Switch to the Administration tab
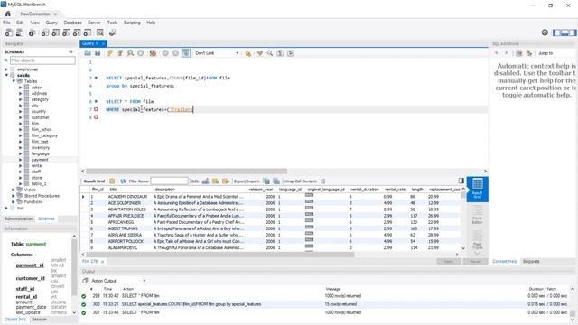This screenshot has width=578, height=325. pyautogui.click(x=19, y=218)
